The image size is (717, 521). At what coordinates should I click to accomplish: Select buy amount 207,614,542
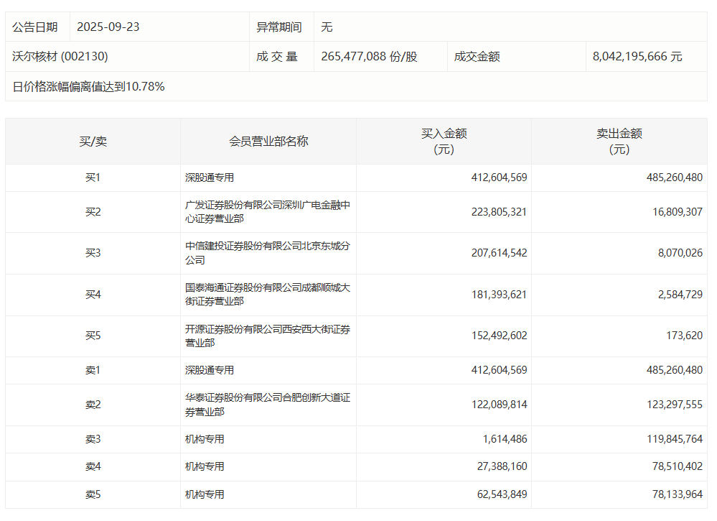(499, 253)
